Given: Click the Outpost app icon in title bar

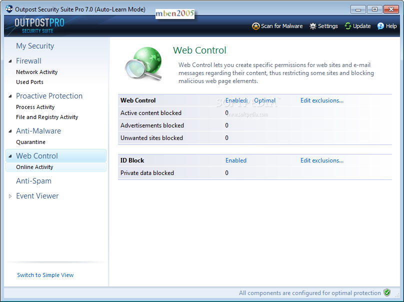Looking at the screenshot, I should tap(9, 9).
